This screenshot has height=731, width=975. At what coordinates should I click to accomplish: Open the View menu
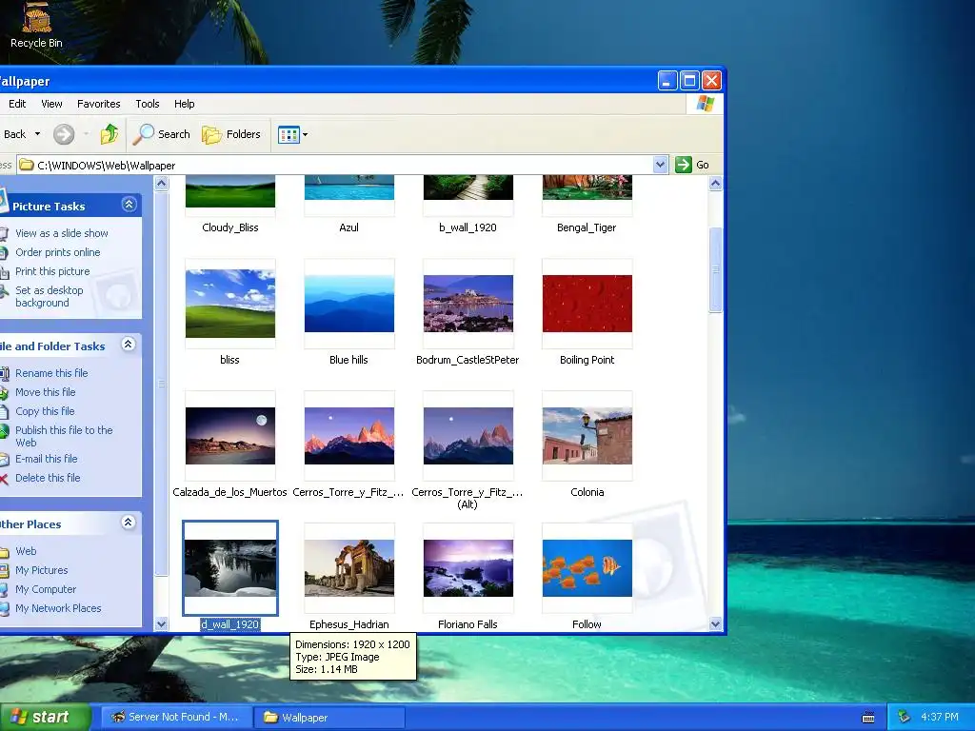tap(51, 104)
